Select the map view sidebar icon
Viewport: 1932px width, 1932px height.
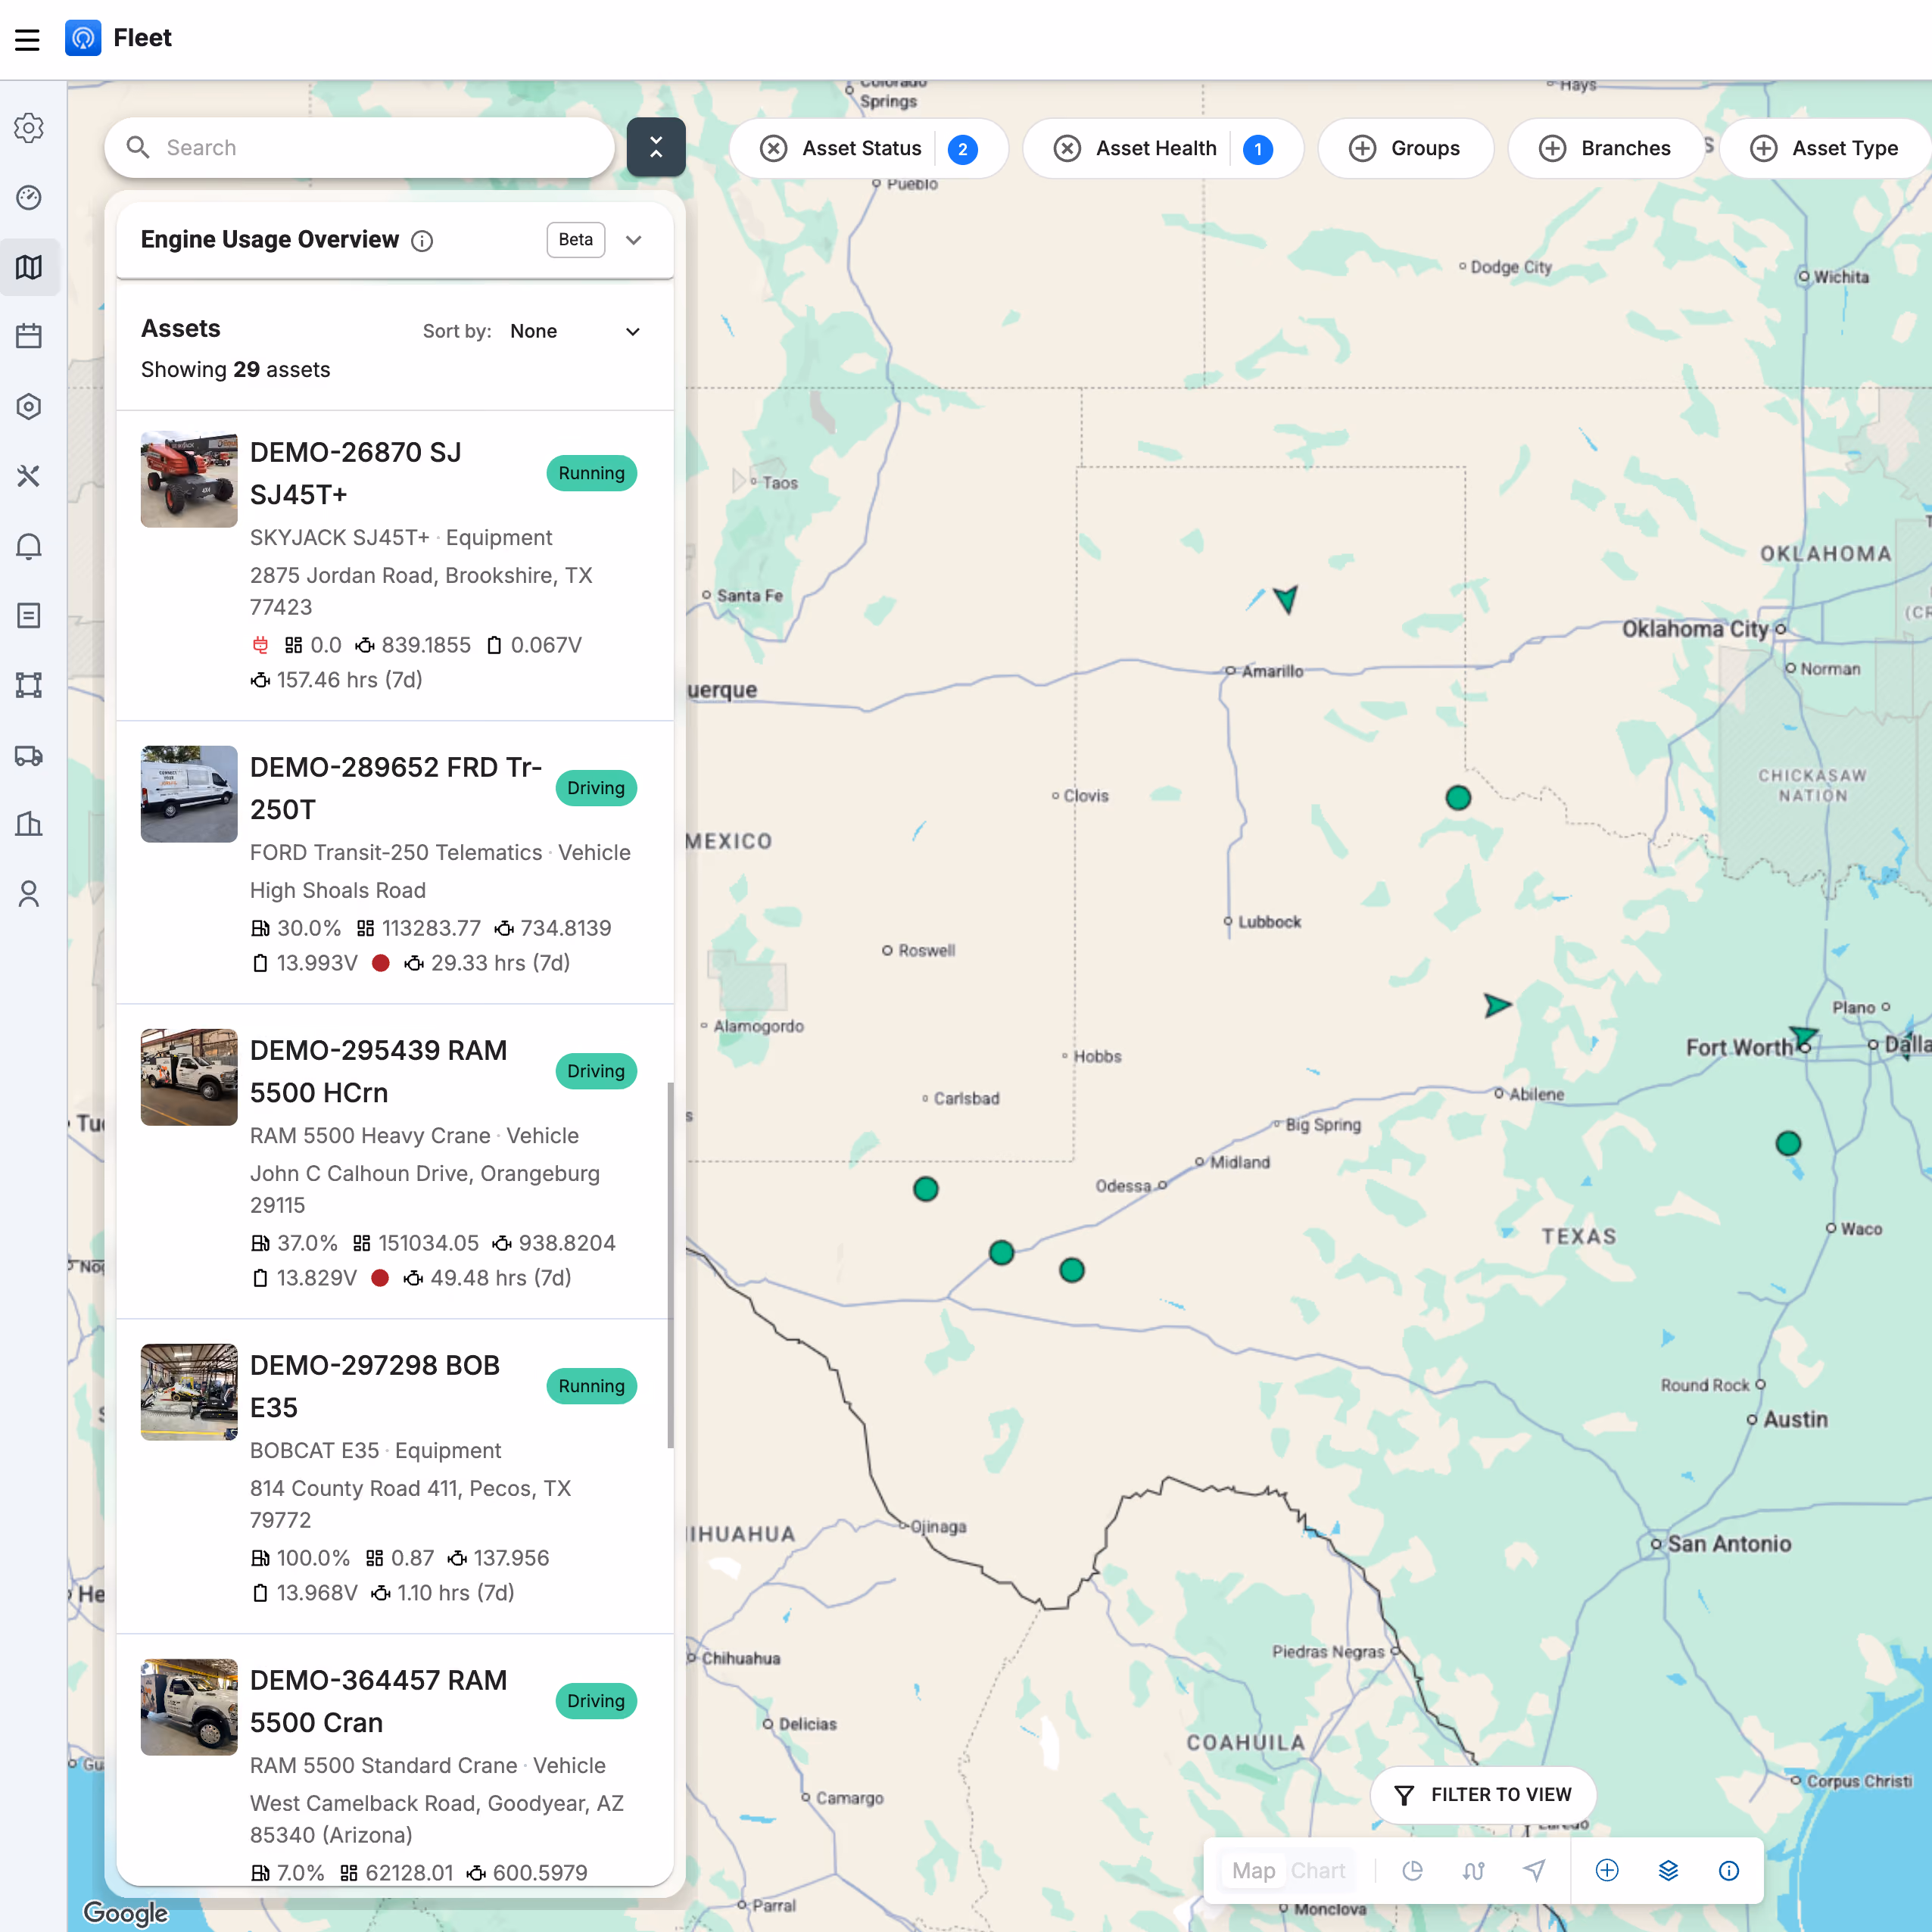(x=29, y=267)
